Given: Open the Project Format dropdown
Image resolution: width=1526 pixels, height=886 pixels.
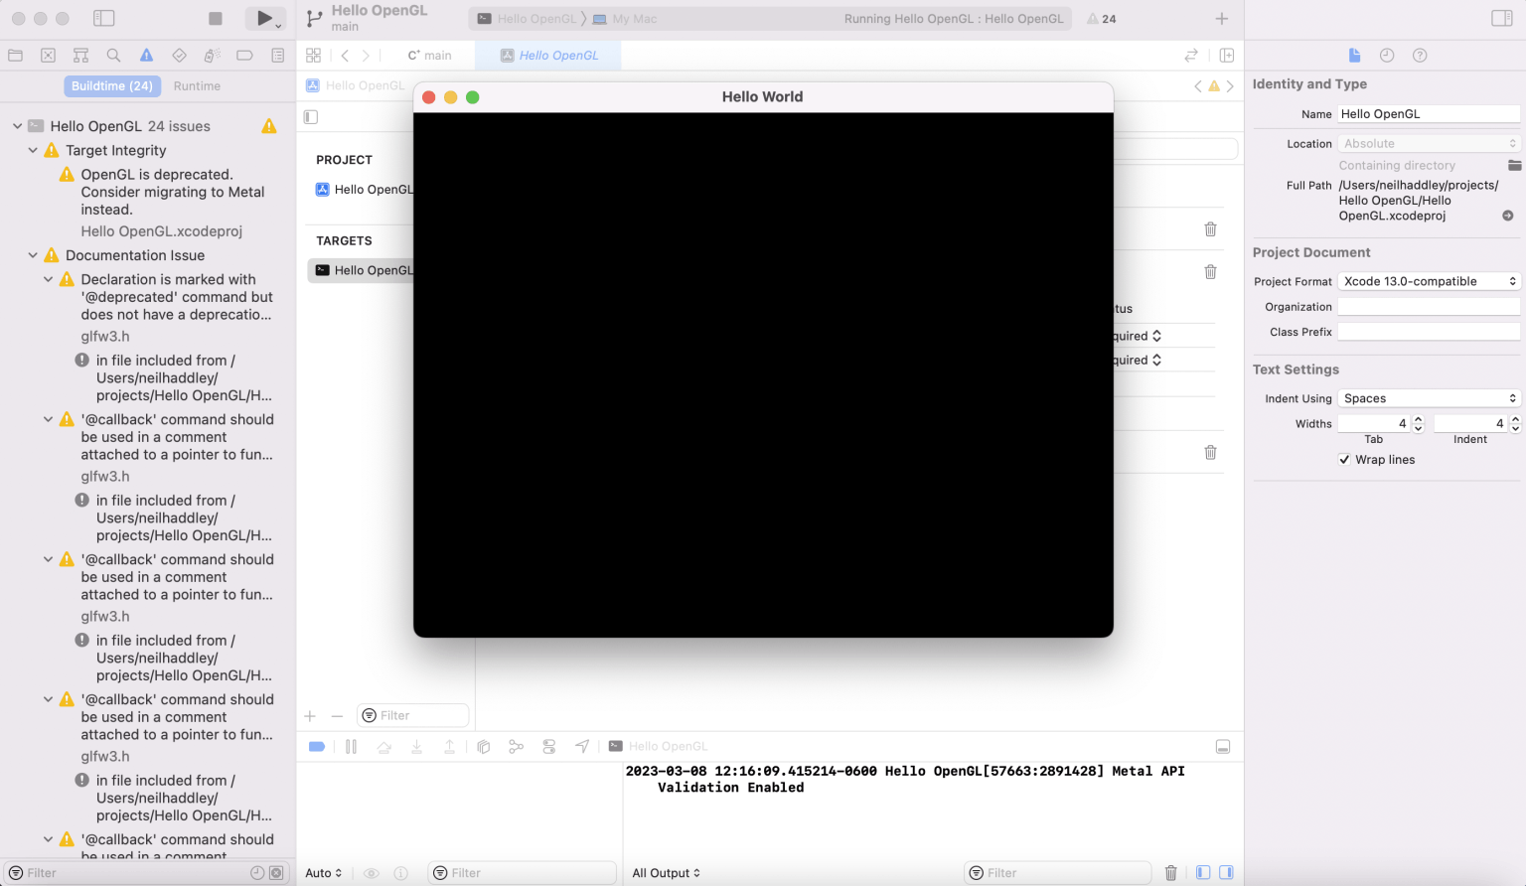Looking at the screenshot, I should click(1429, 282).
